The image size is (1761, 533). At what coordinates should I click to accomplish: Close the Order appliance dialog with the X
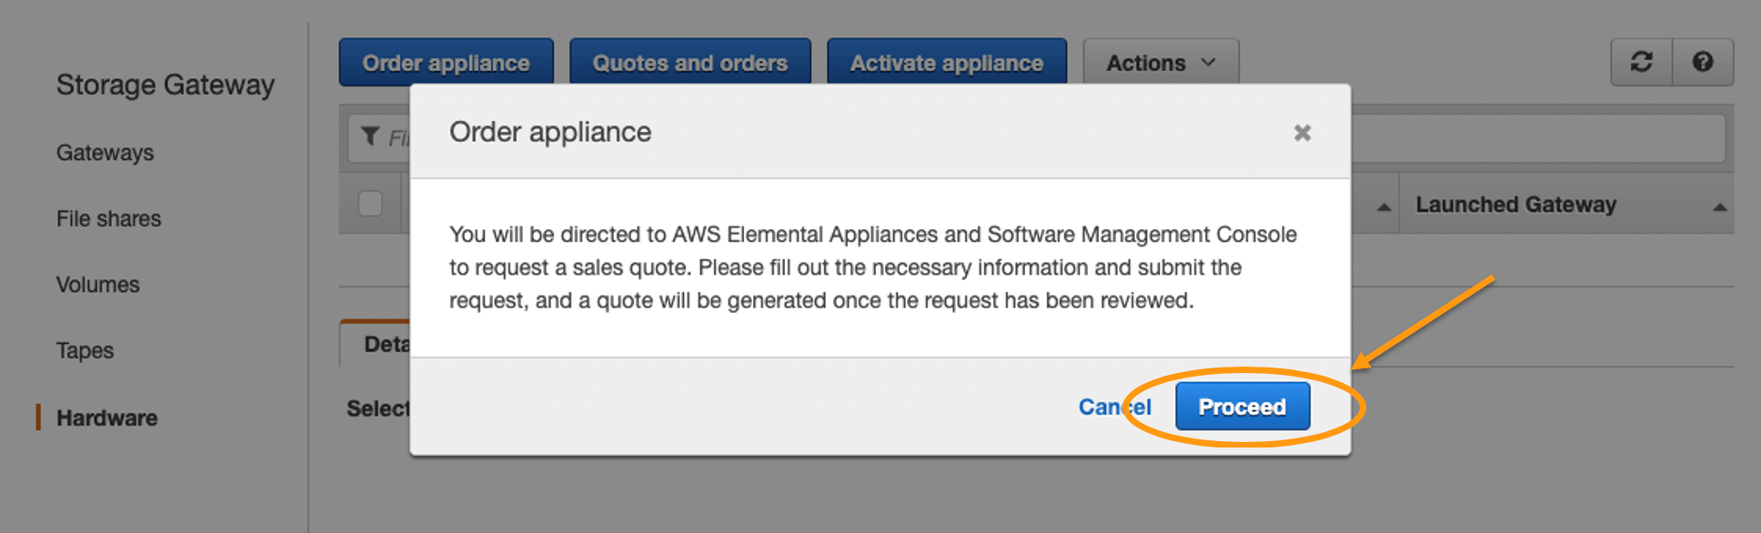tap(1302, 132)
